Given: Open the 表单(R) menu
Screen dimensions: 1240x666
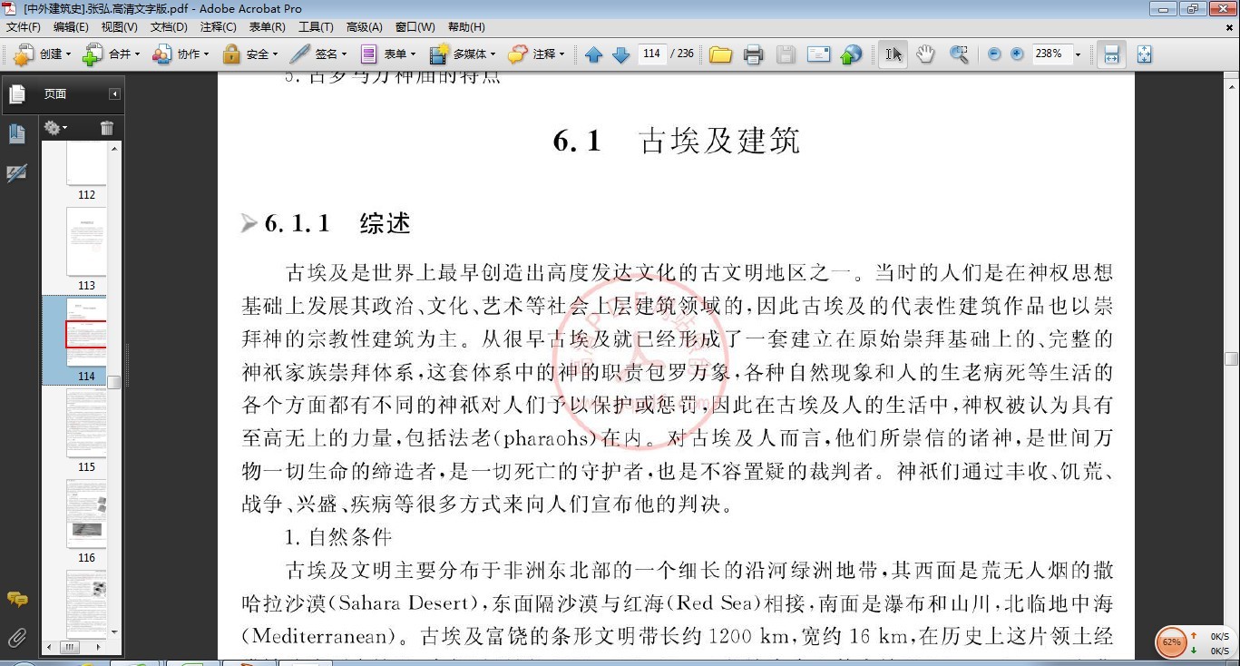Looking at the screenshot, I should click(x=267, y=27).
